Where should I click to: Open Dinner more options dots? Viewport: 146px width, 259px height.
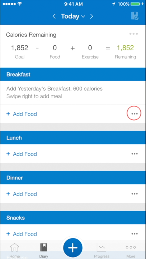(135, 194)
